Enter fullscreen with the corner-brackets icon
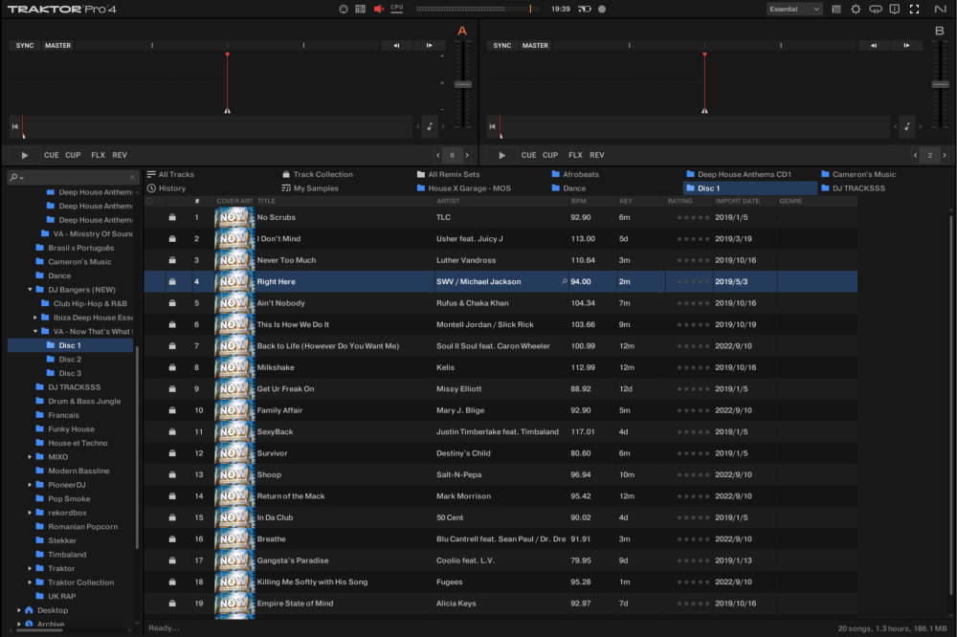This screenshot has width=957, height=637. tap(914, 10)
